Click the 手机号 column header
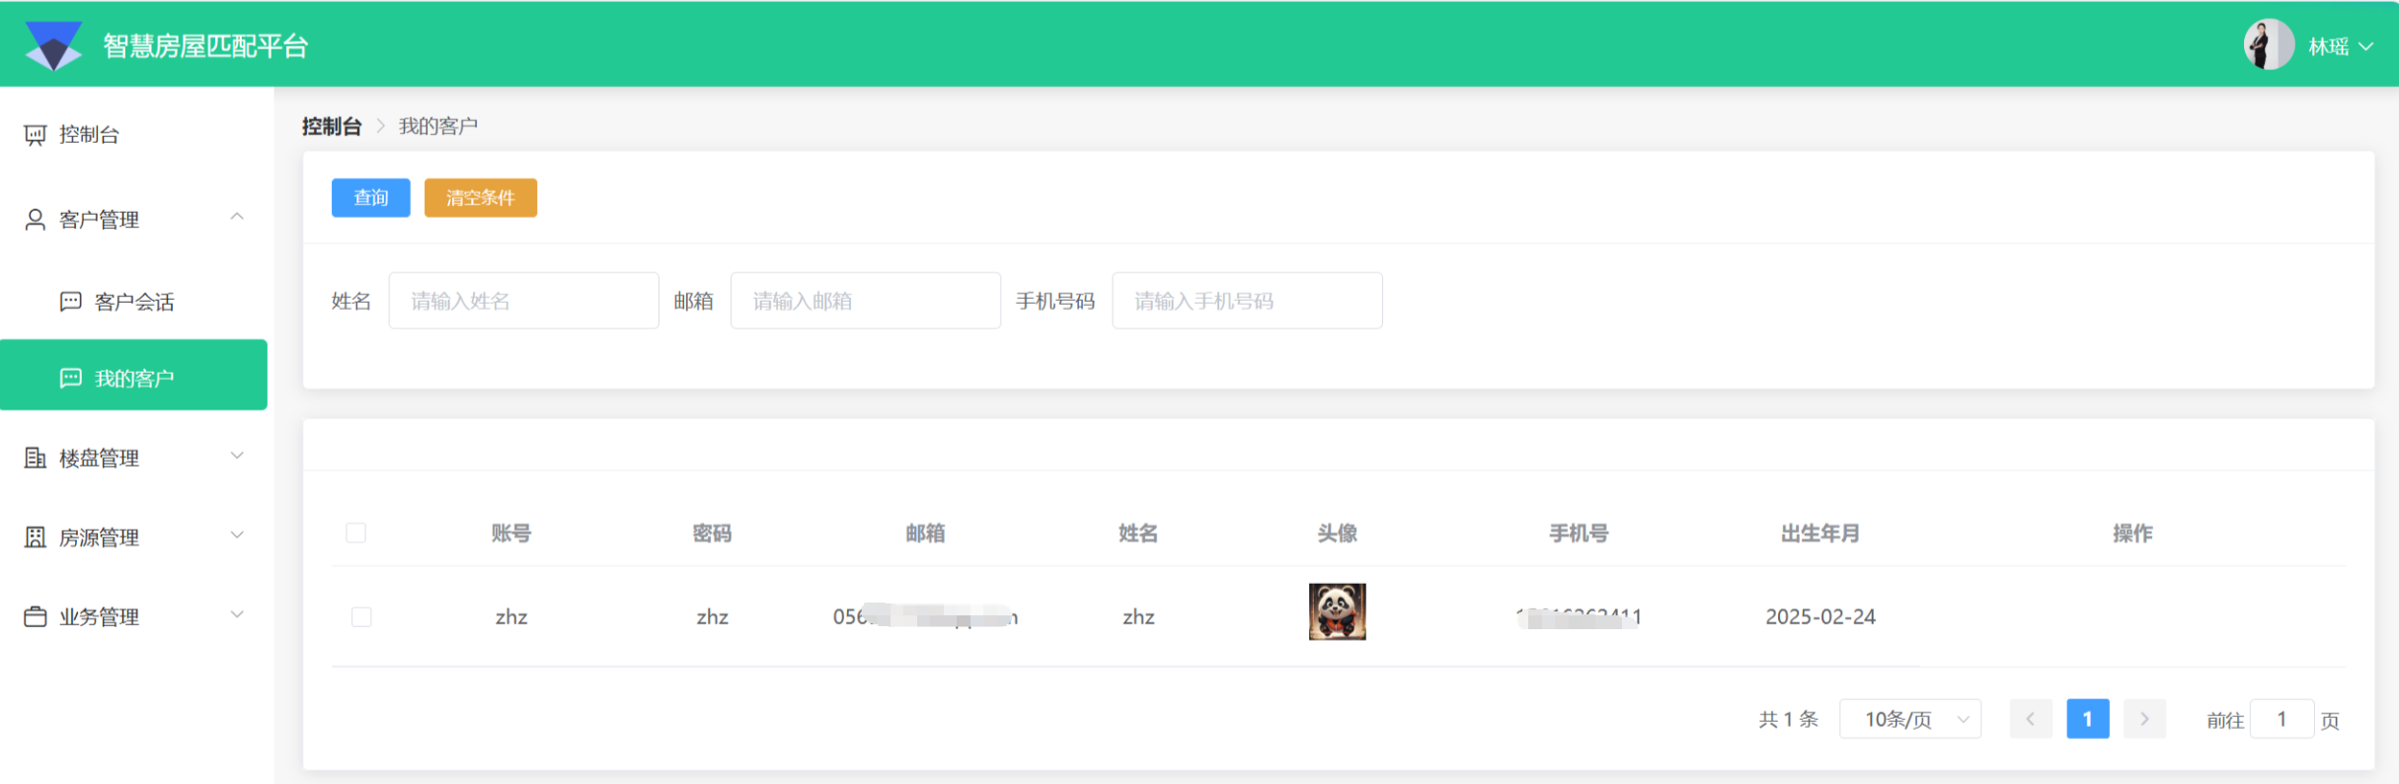 [x=1579, y=534]
